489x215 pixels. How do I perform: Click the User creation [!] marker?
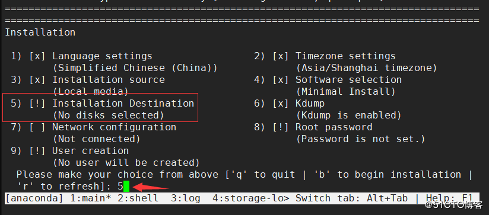[37, 151]
